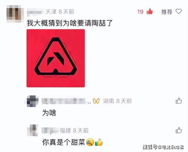
Task: Open the top commenter's blurred username
Action: point(35,12)
